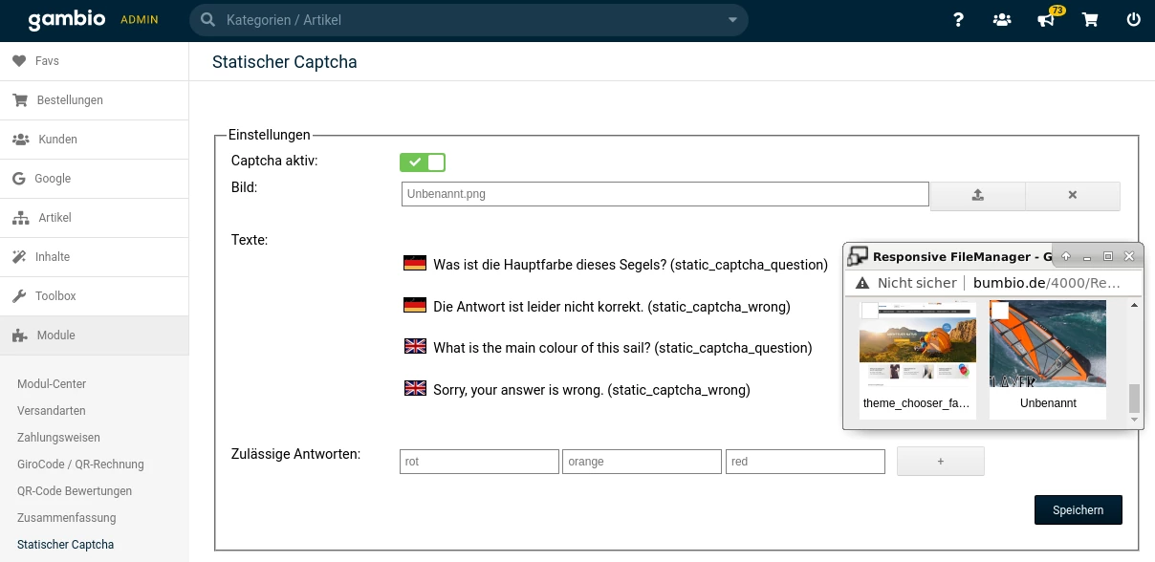Image resolution: width=1155 pixels, height=562 pixels.
Task: Click the FileManager keep-above arrow button
Action: tap(1066, 256)
